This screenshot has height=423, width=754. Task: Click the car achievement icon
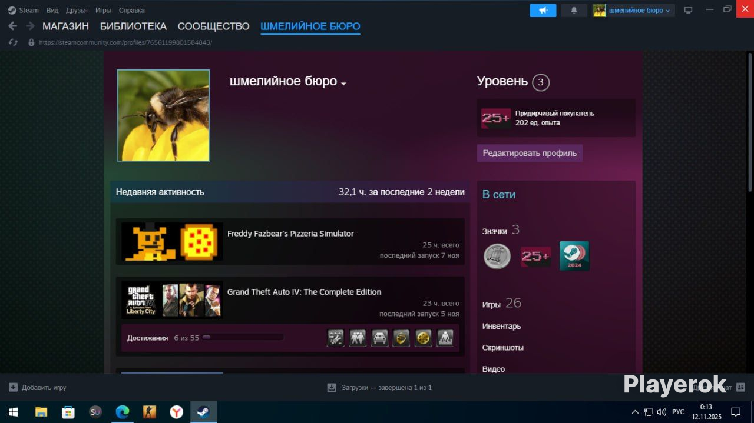[379, 338]
